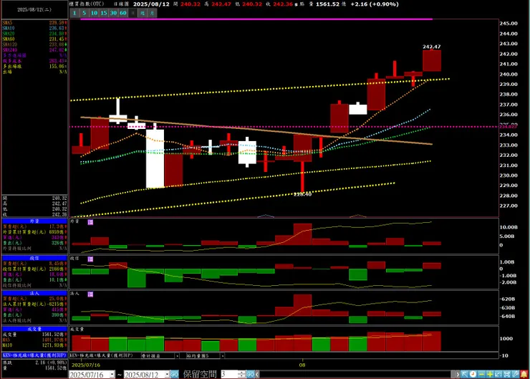Viewport: 530px width, 379px height.
Task: Click the 保留空間 value input field
Action: pyautogui.click(x=229, y=375)
